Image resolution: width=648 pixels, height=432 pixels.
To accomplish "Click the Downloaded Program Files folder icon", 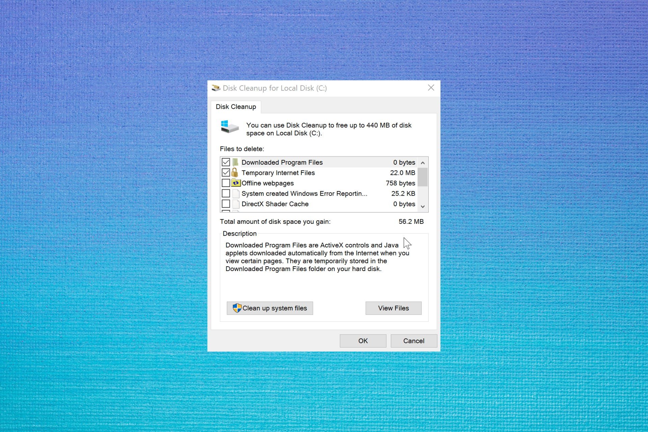I will pos(235,162).
